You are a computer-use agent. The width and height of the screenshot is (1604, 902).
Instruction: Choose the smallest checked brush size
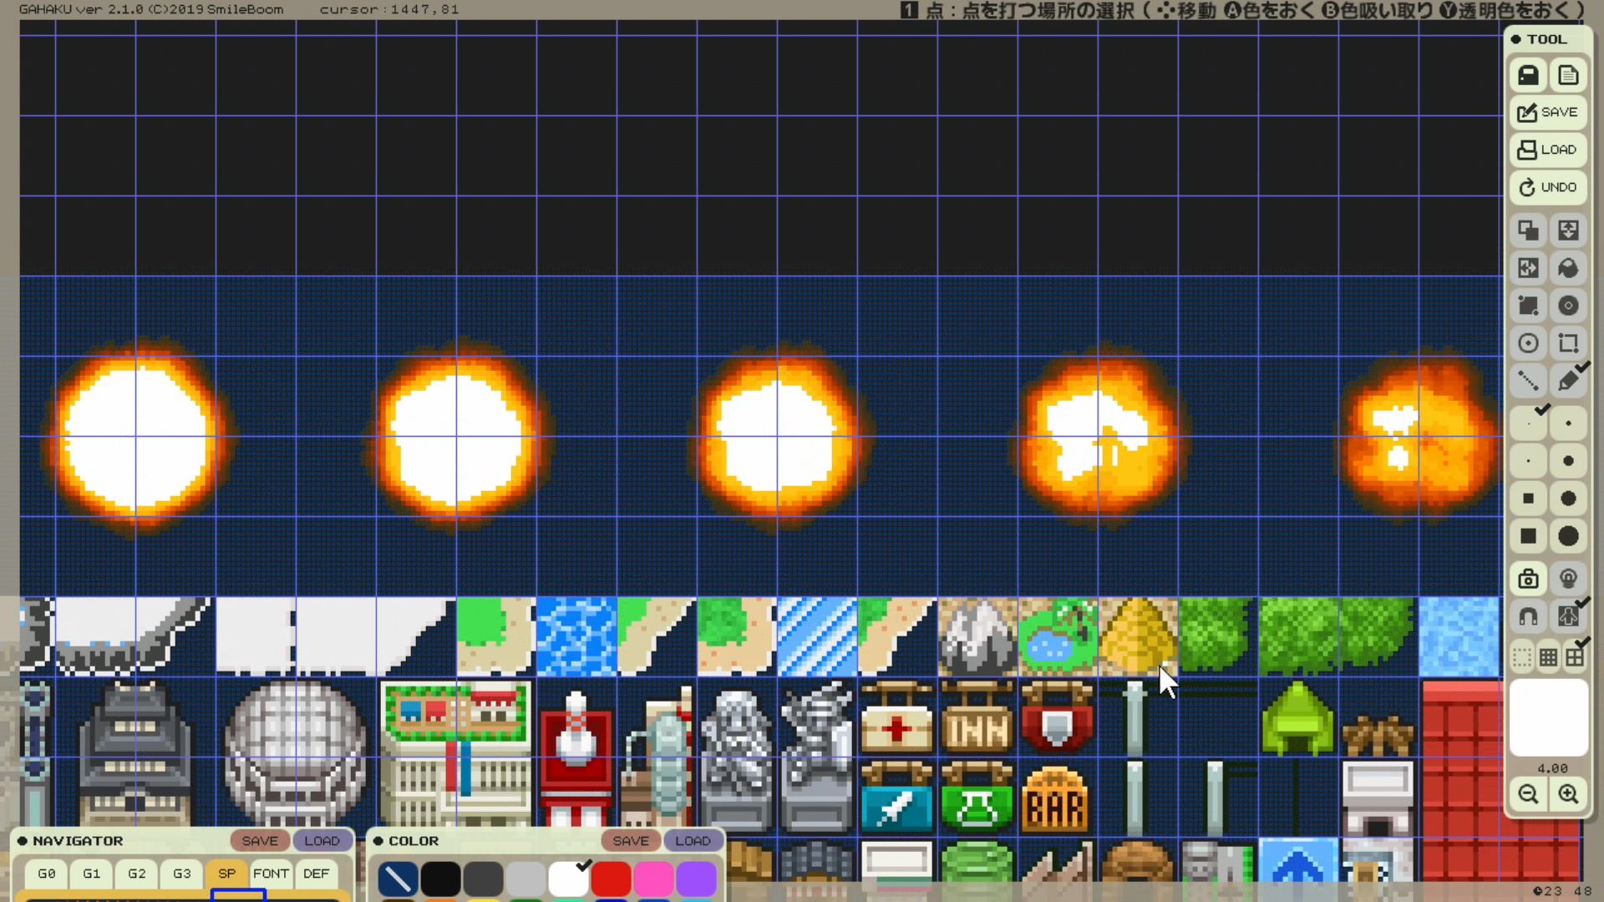tap(1528, 423)
